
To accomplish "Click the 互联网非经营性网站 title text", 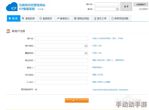I will coord(32,5).
